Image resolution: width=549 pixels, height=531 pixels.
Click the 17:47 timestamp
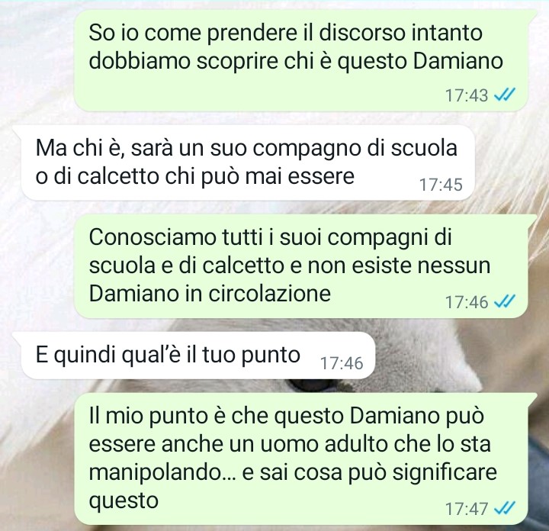coord(467,509)
